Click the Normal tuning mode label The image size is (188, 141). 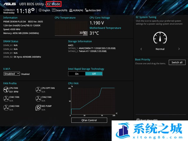pyautogui.click(x=160, y=49)
